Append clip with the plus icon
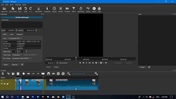176x99 pixels. point(24,74)
